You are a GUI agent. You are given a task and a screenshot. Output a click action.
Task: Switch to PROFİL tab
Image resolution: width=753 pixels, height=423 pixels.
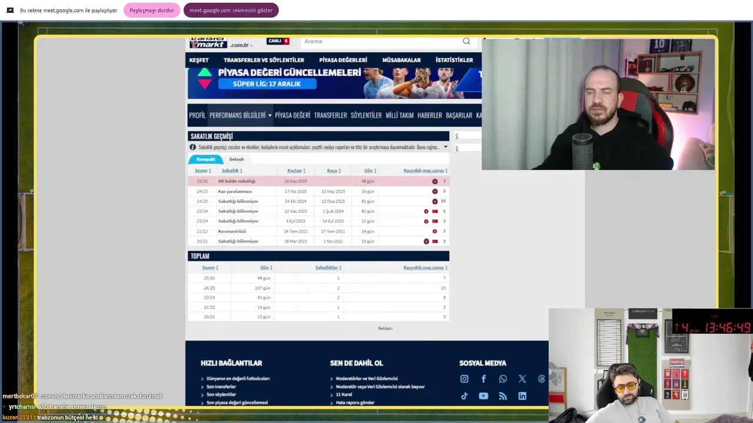coord(197,115)
